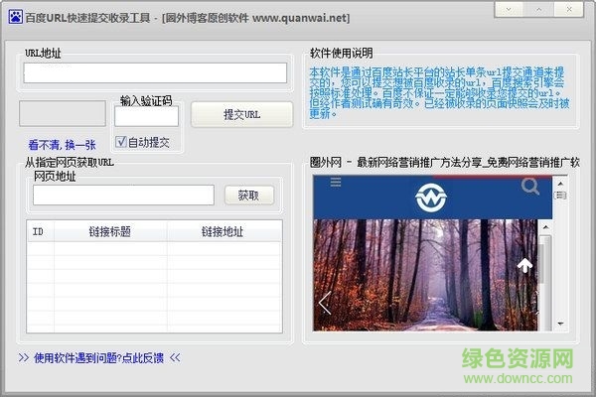The image size is (596, 397).
Task: Click the captcha image placeholder box
Action: pyautogui.click(x=63, y=113)
